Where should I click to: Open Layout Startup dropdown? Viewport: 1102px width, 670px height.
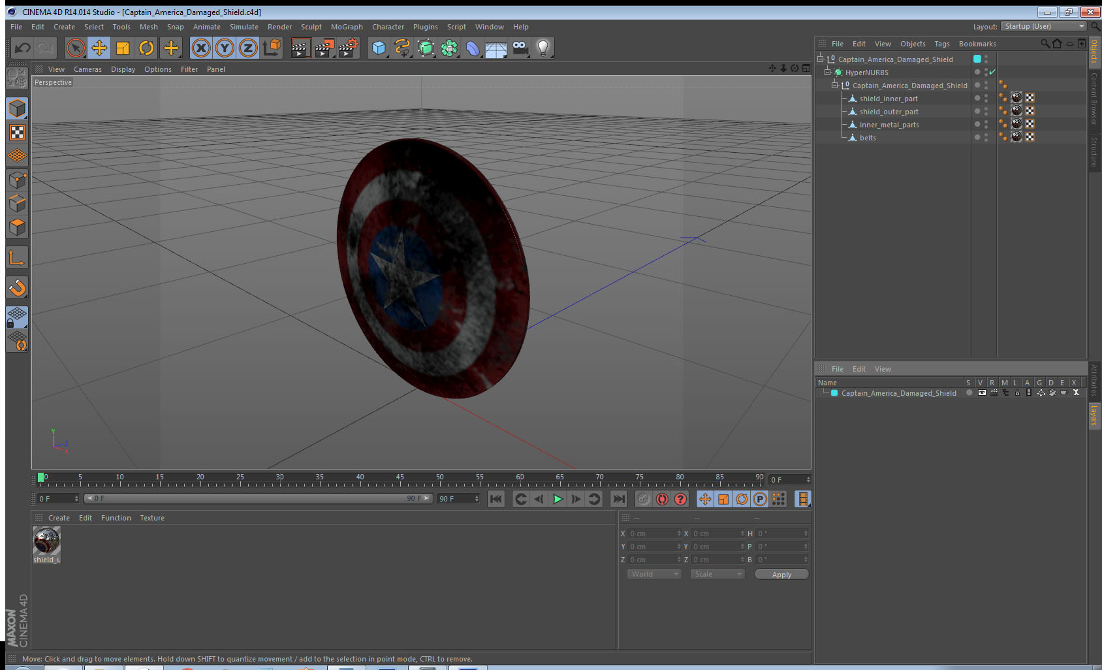1045,26
